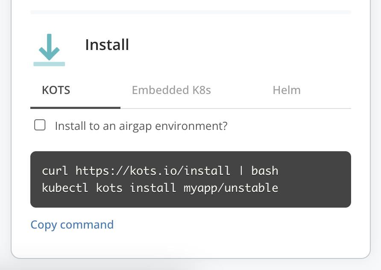Click the teal download arrow icon
This screenshot has height=270, width=381.
[49, 47]
